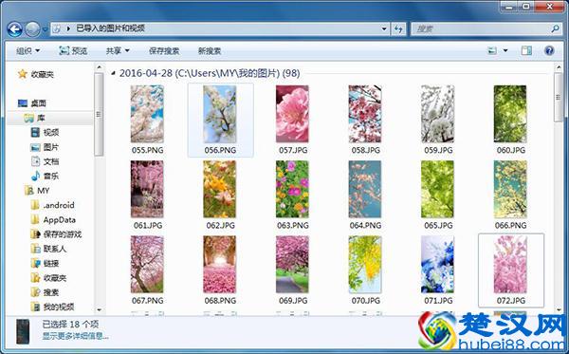Select the 链接 folder
The width and height of the screenshot is (569, 354).
click(45, 263)
